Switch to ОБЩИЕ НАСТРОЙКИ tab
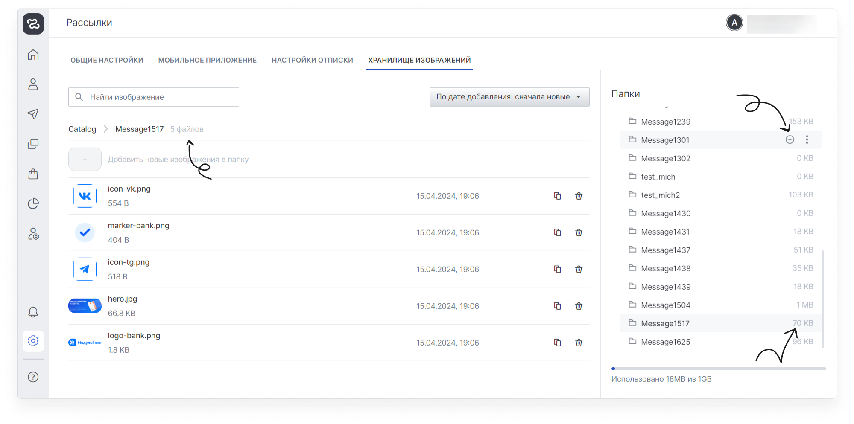This screenshot has width=854, height=424. (107, 60)
